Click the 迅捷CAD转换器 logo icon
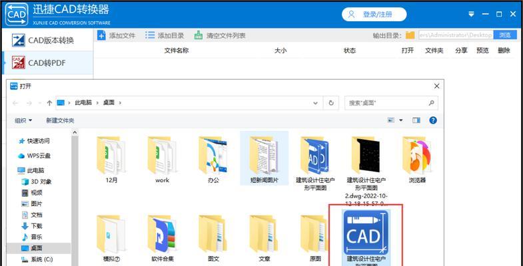The width and height of the screenshot is (523, 266). tap(17, 14)
